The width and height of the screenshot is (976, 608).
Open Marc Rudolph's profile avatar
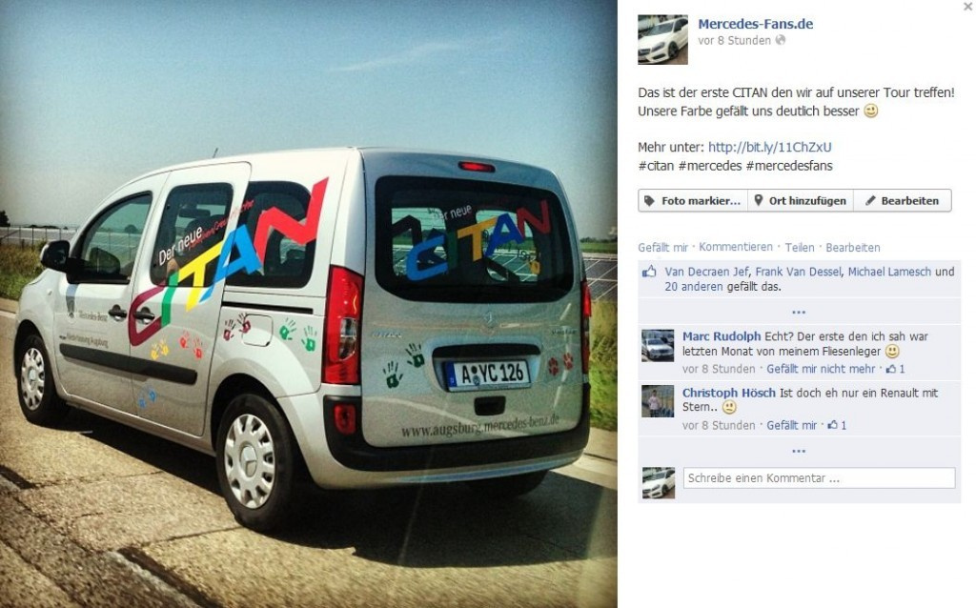point(658,345)
